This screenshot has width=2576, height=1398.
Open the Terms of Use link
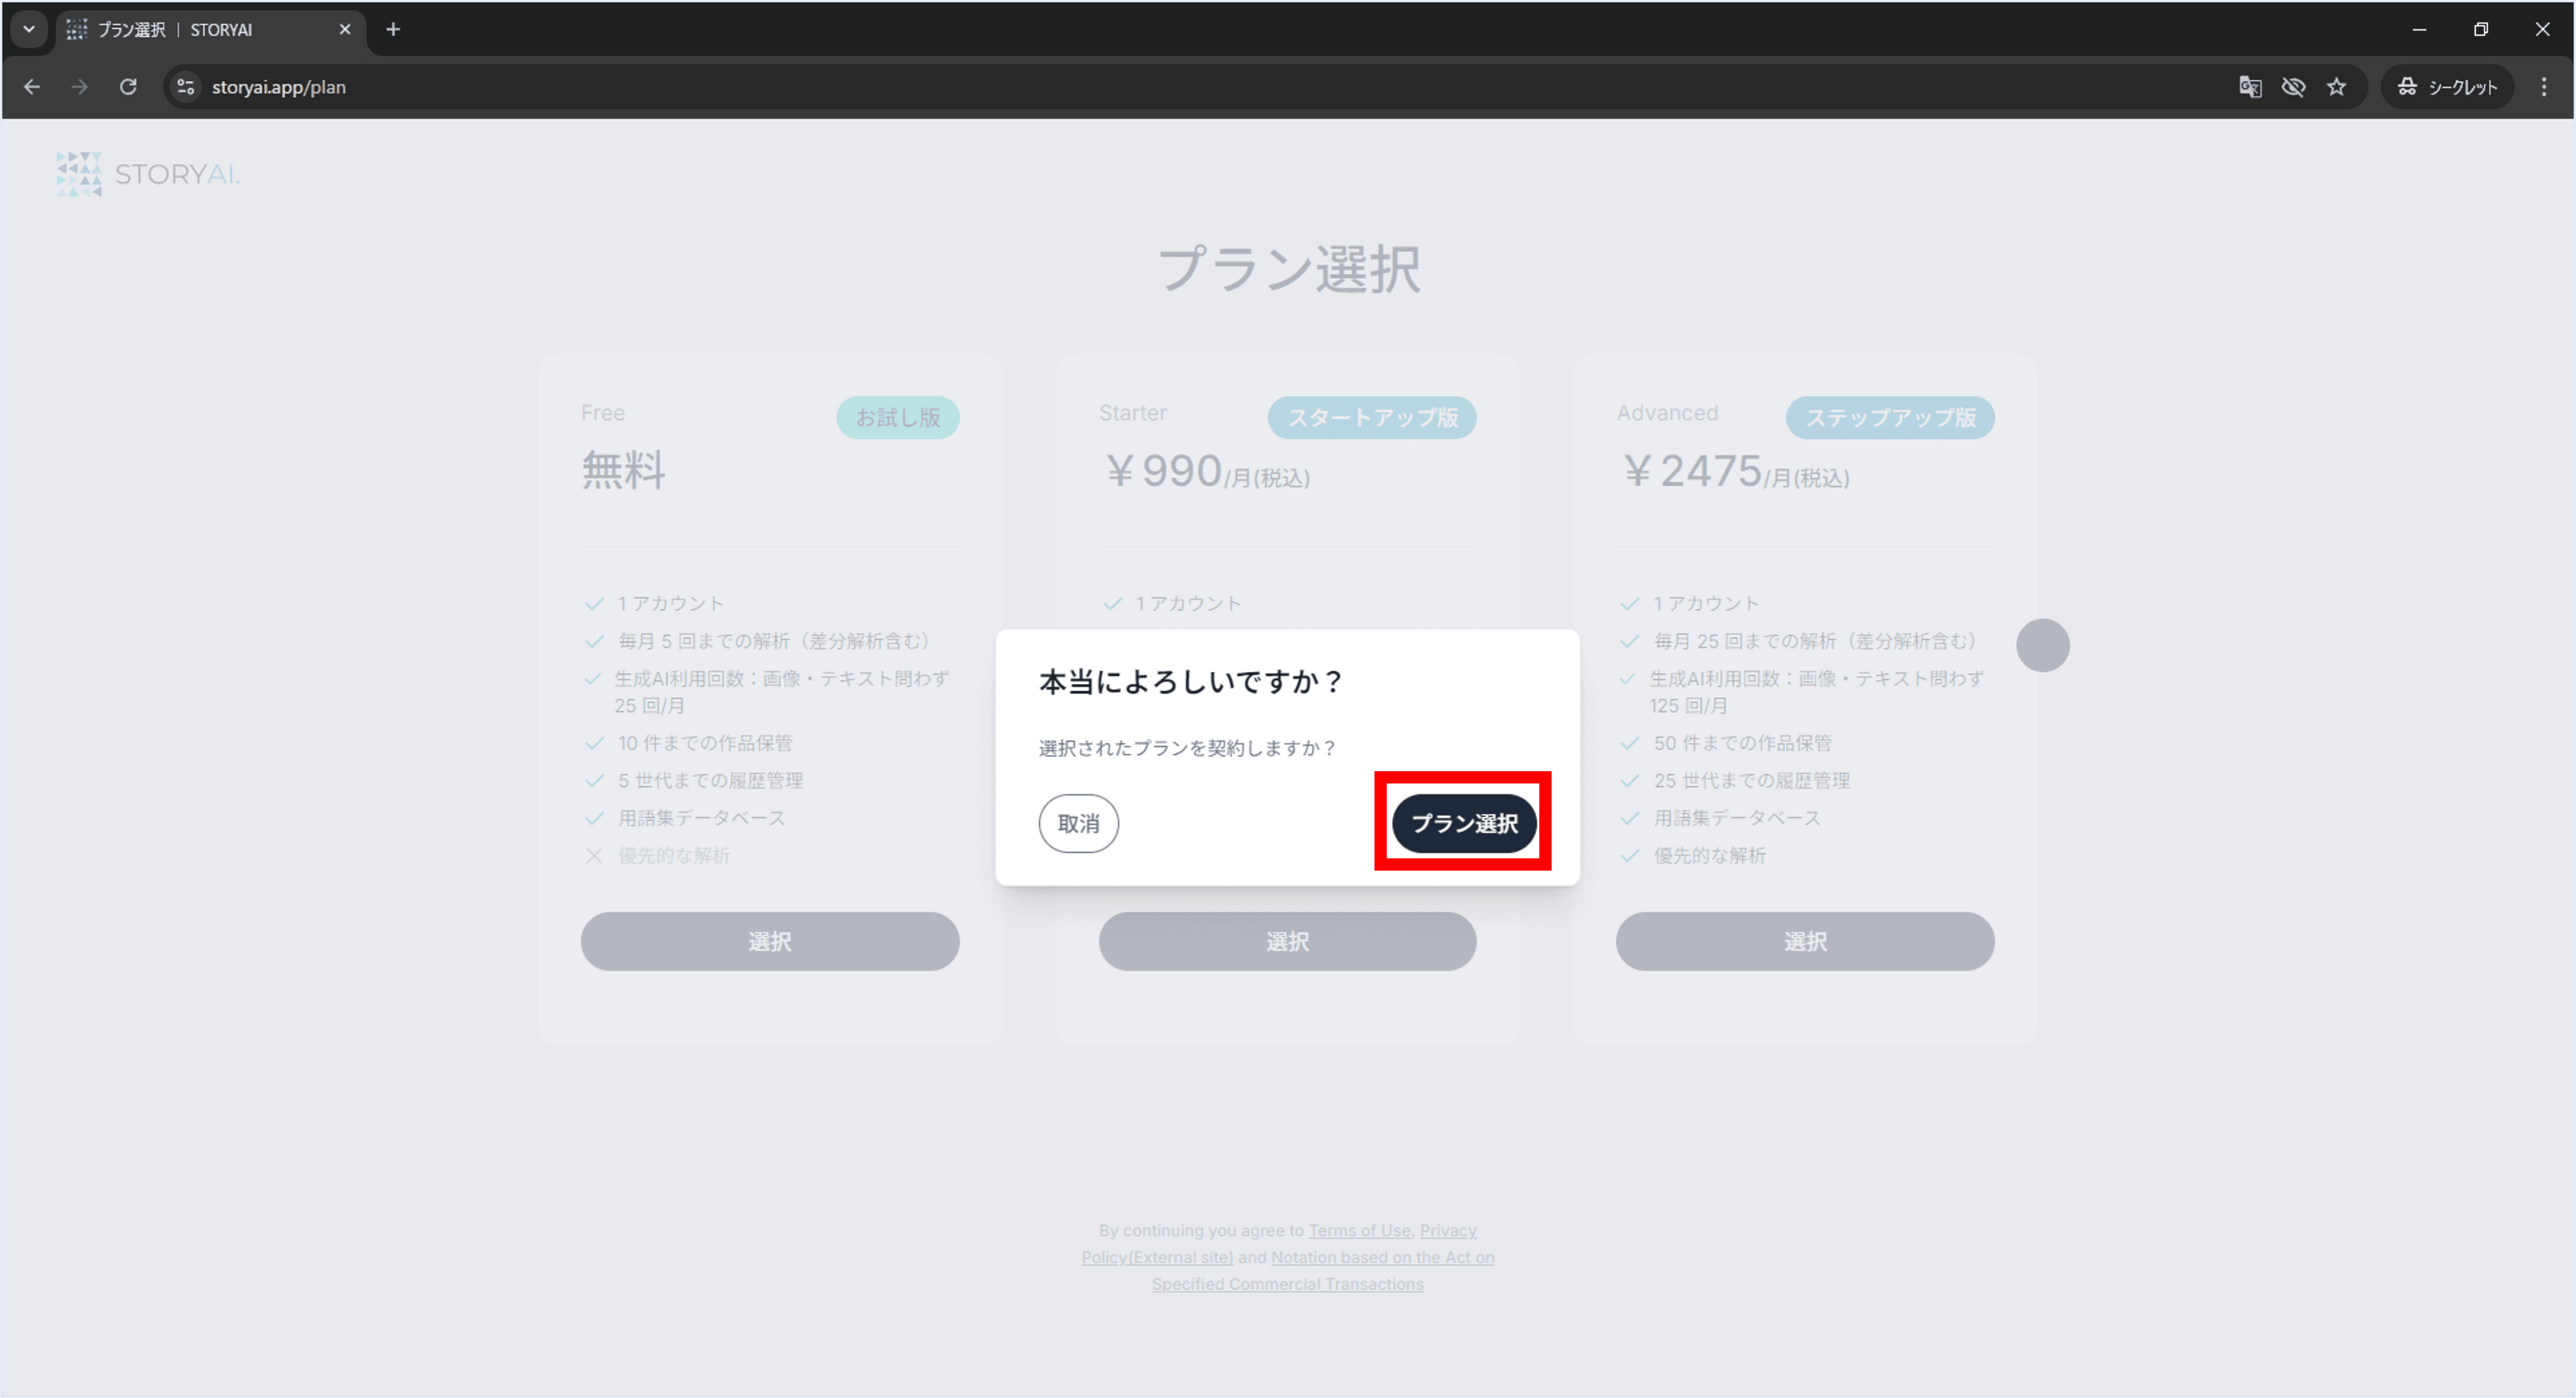pos(1359,1230)
